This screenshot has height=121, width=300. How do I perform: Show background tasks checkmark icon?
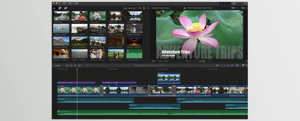pos(77,3)
